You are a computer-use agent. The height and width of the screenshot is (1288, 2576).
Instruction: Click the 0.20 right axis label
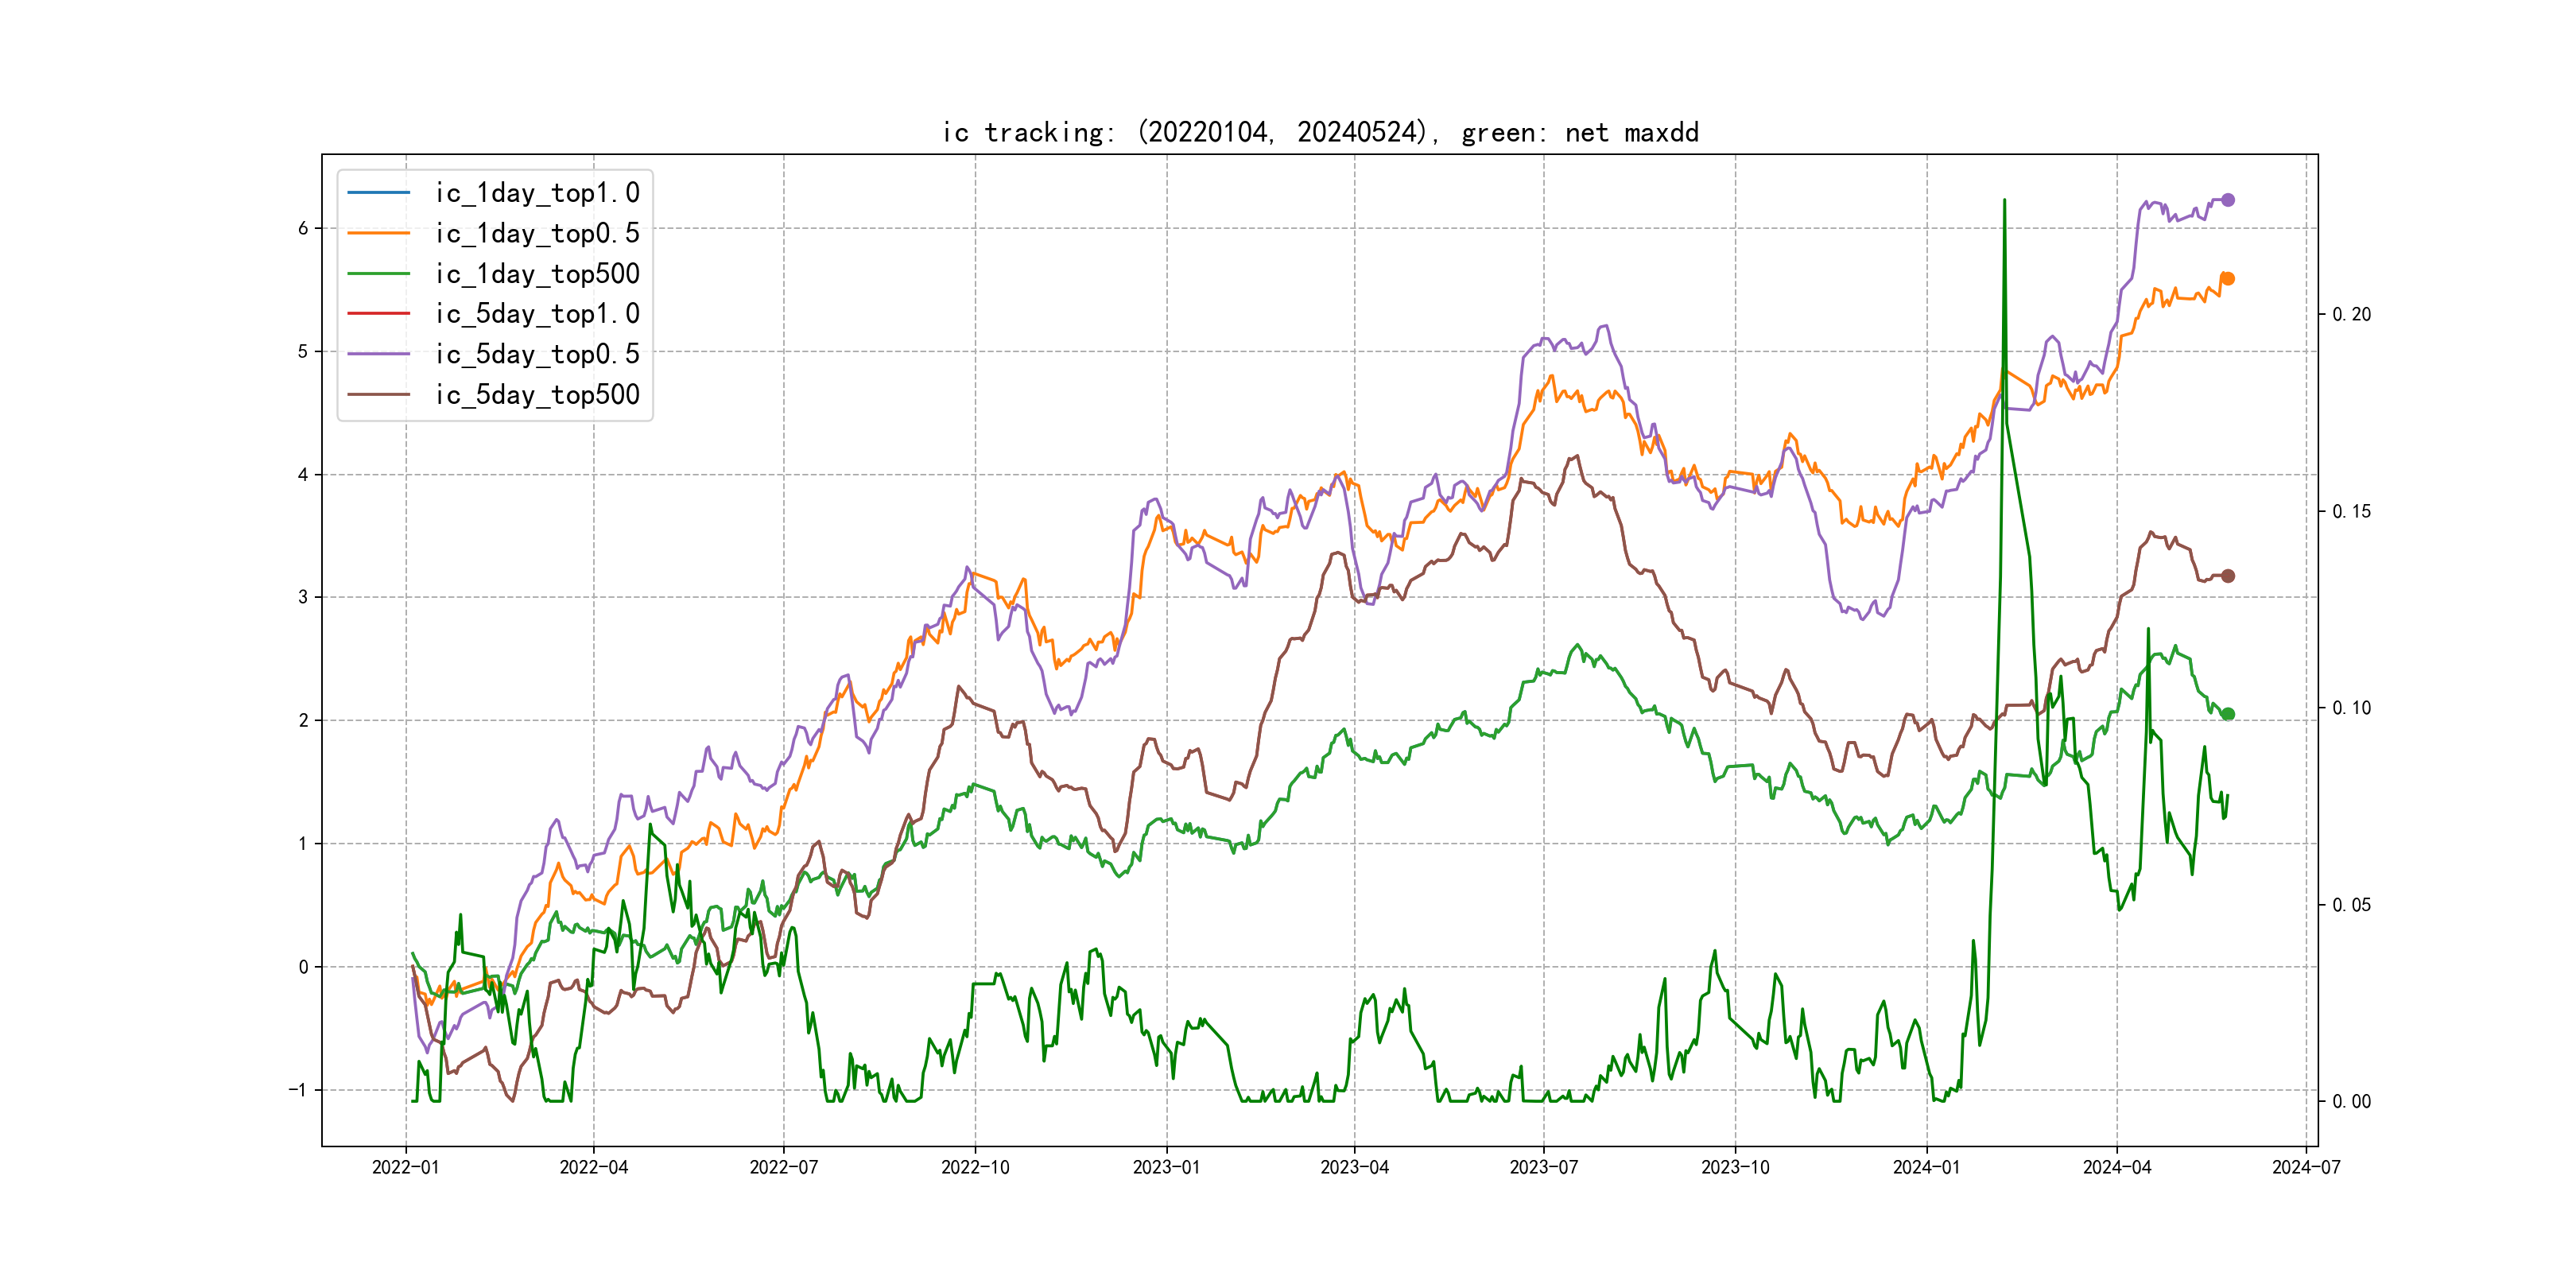(x=2351, y=314)
